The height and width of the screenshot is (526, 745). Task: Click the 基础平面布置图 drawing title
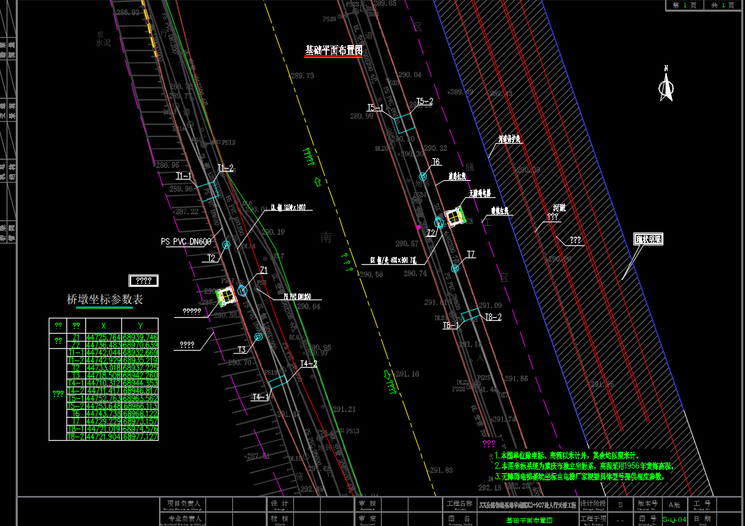click(x=333, y=51)
